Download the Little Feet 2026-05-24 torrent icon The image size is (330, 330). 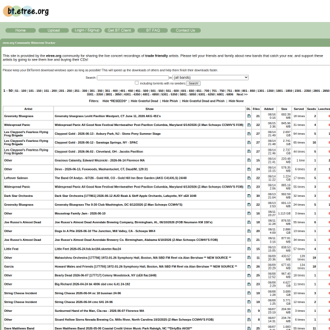pos(249,249)
